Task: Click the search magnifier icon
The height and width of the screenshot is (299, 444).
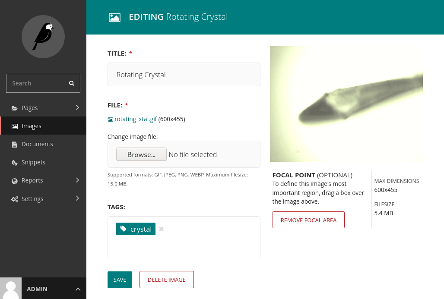Action: tap(72, 83)
